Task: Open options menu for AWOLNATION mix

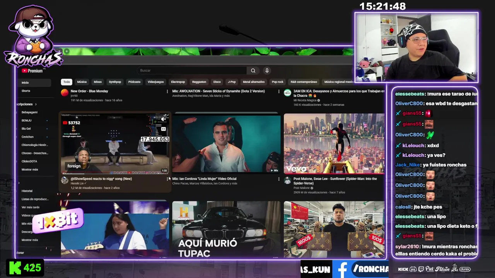Action: pos(279,92)
